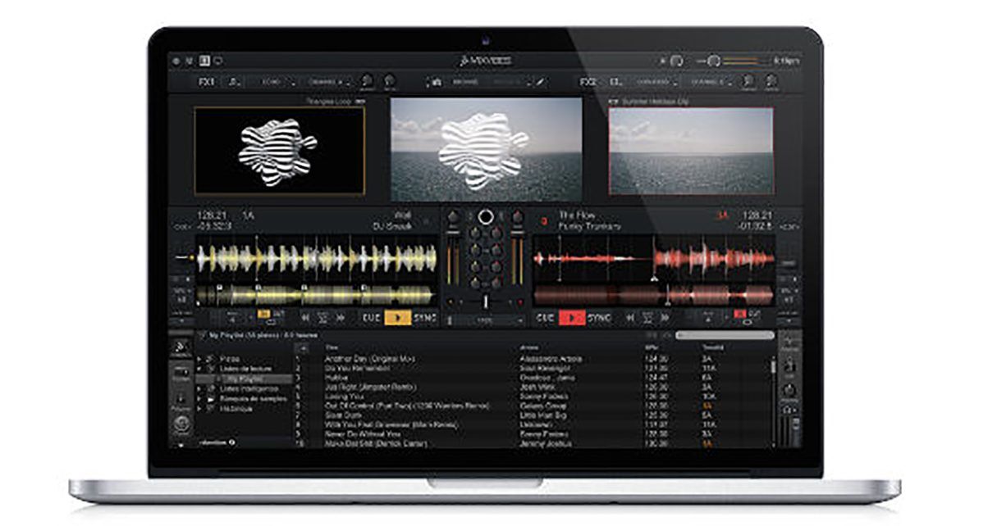Viewport: 988px width, 526px height.
Task: Toggle the yellow loop IN button on the left deck
Action: (x=263, y=313)
